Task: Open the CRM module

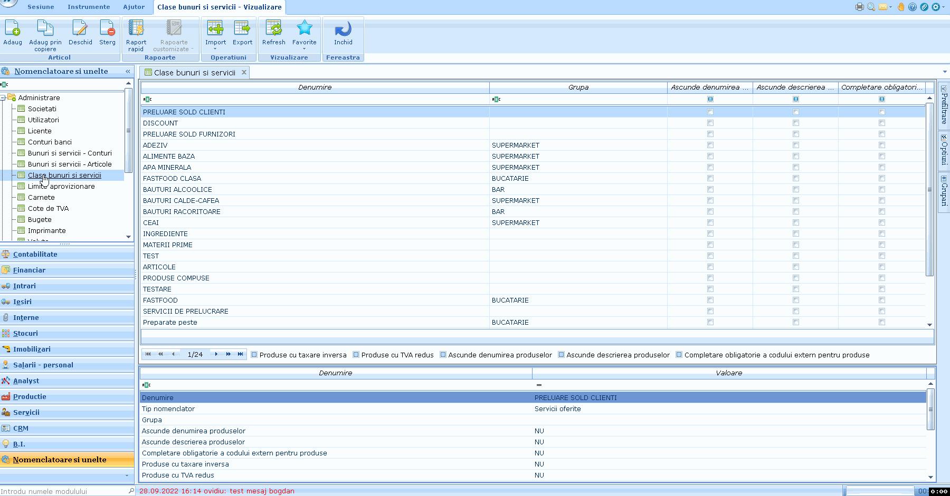Action: coord(67,428)
